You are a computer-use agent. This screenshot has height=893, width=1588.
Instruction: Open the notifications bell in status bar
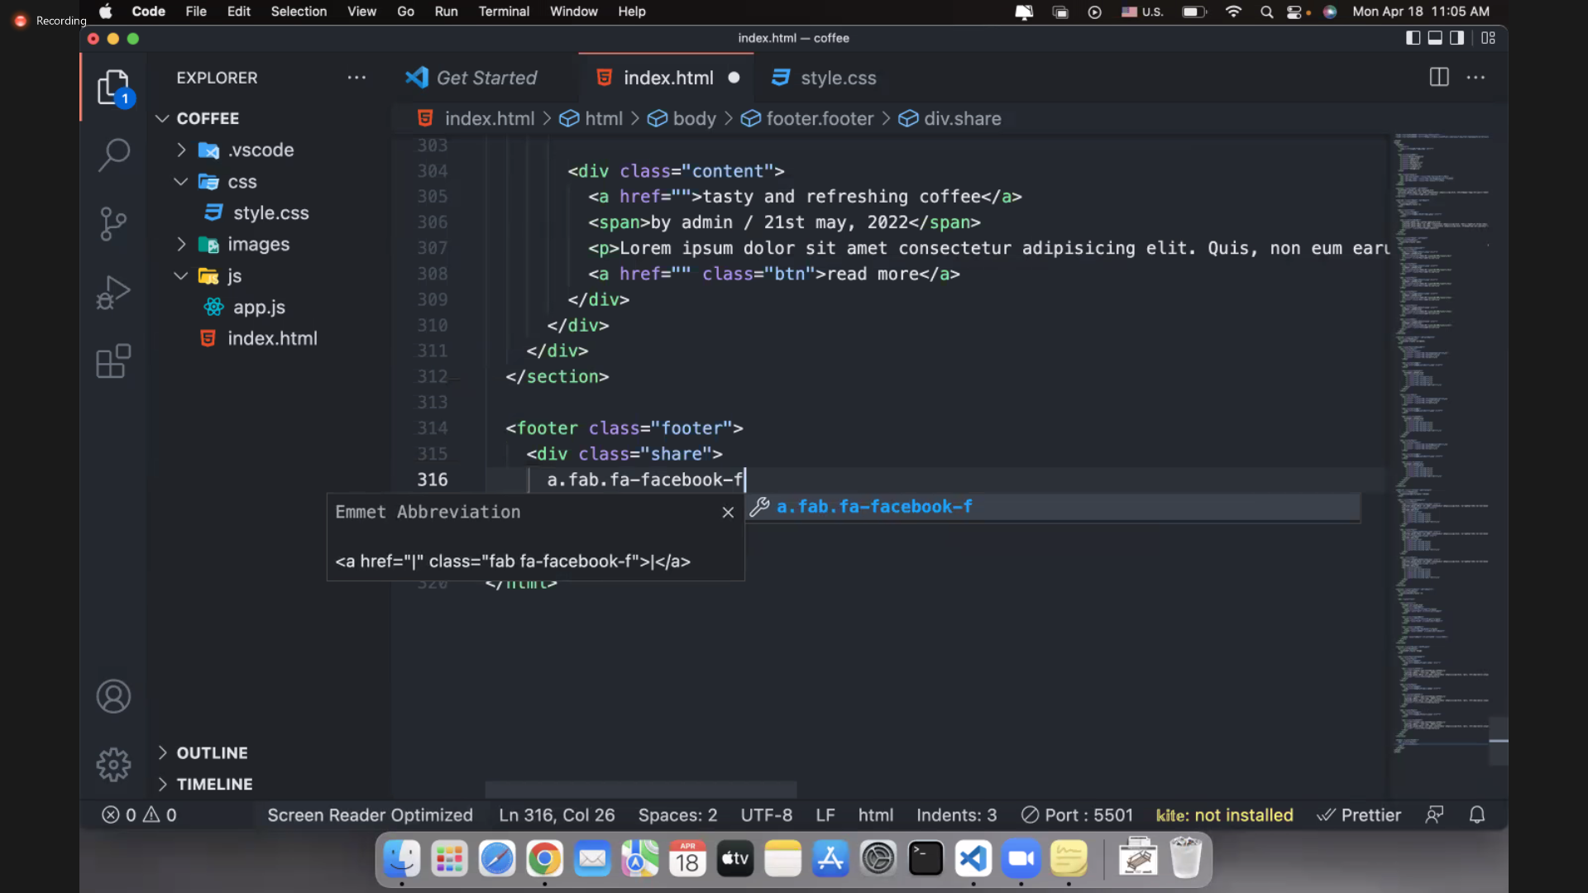tap(1477, 815)
